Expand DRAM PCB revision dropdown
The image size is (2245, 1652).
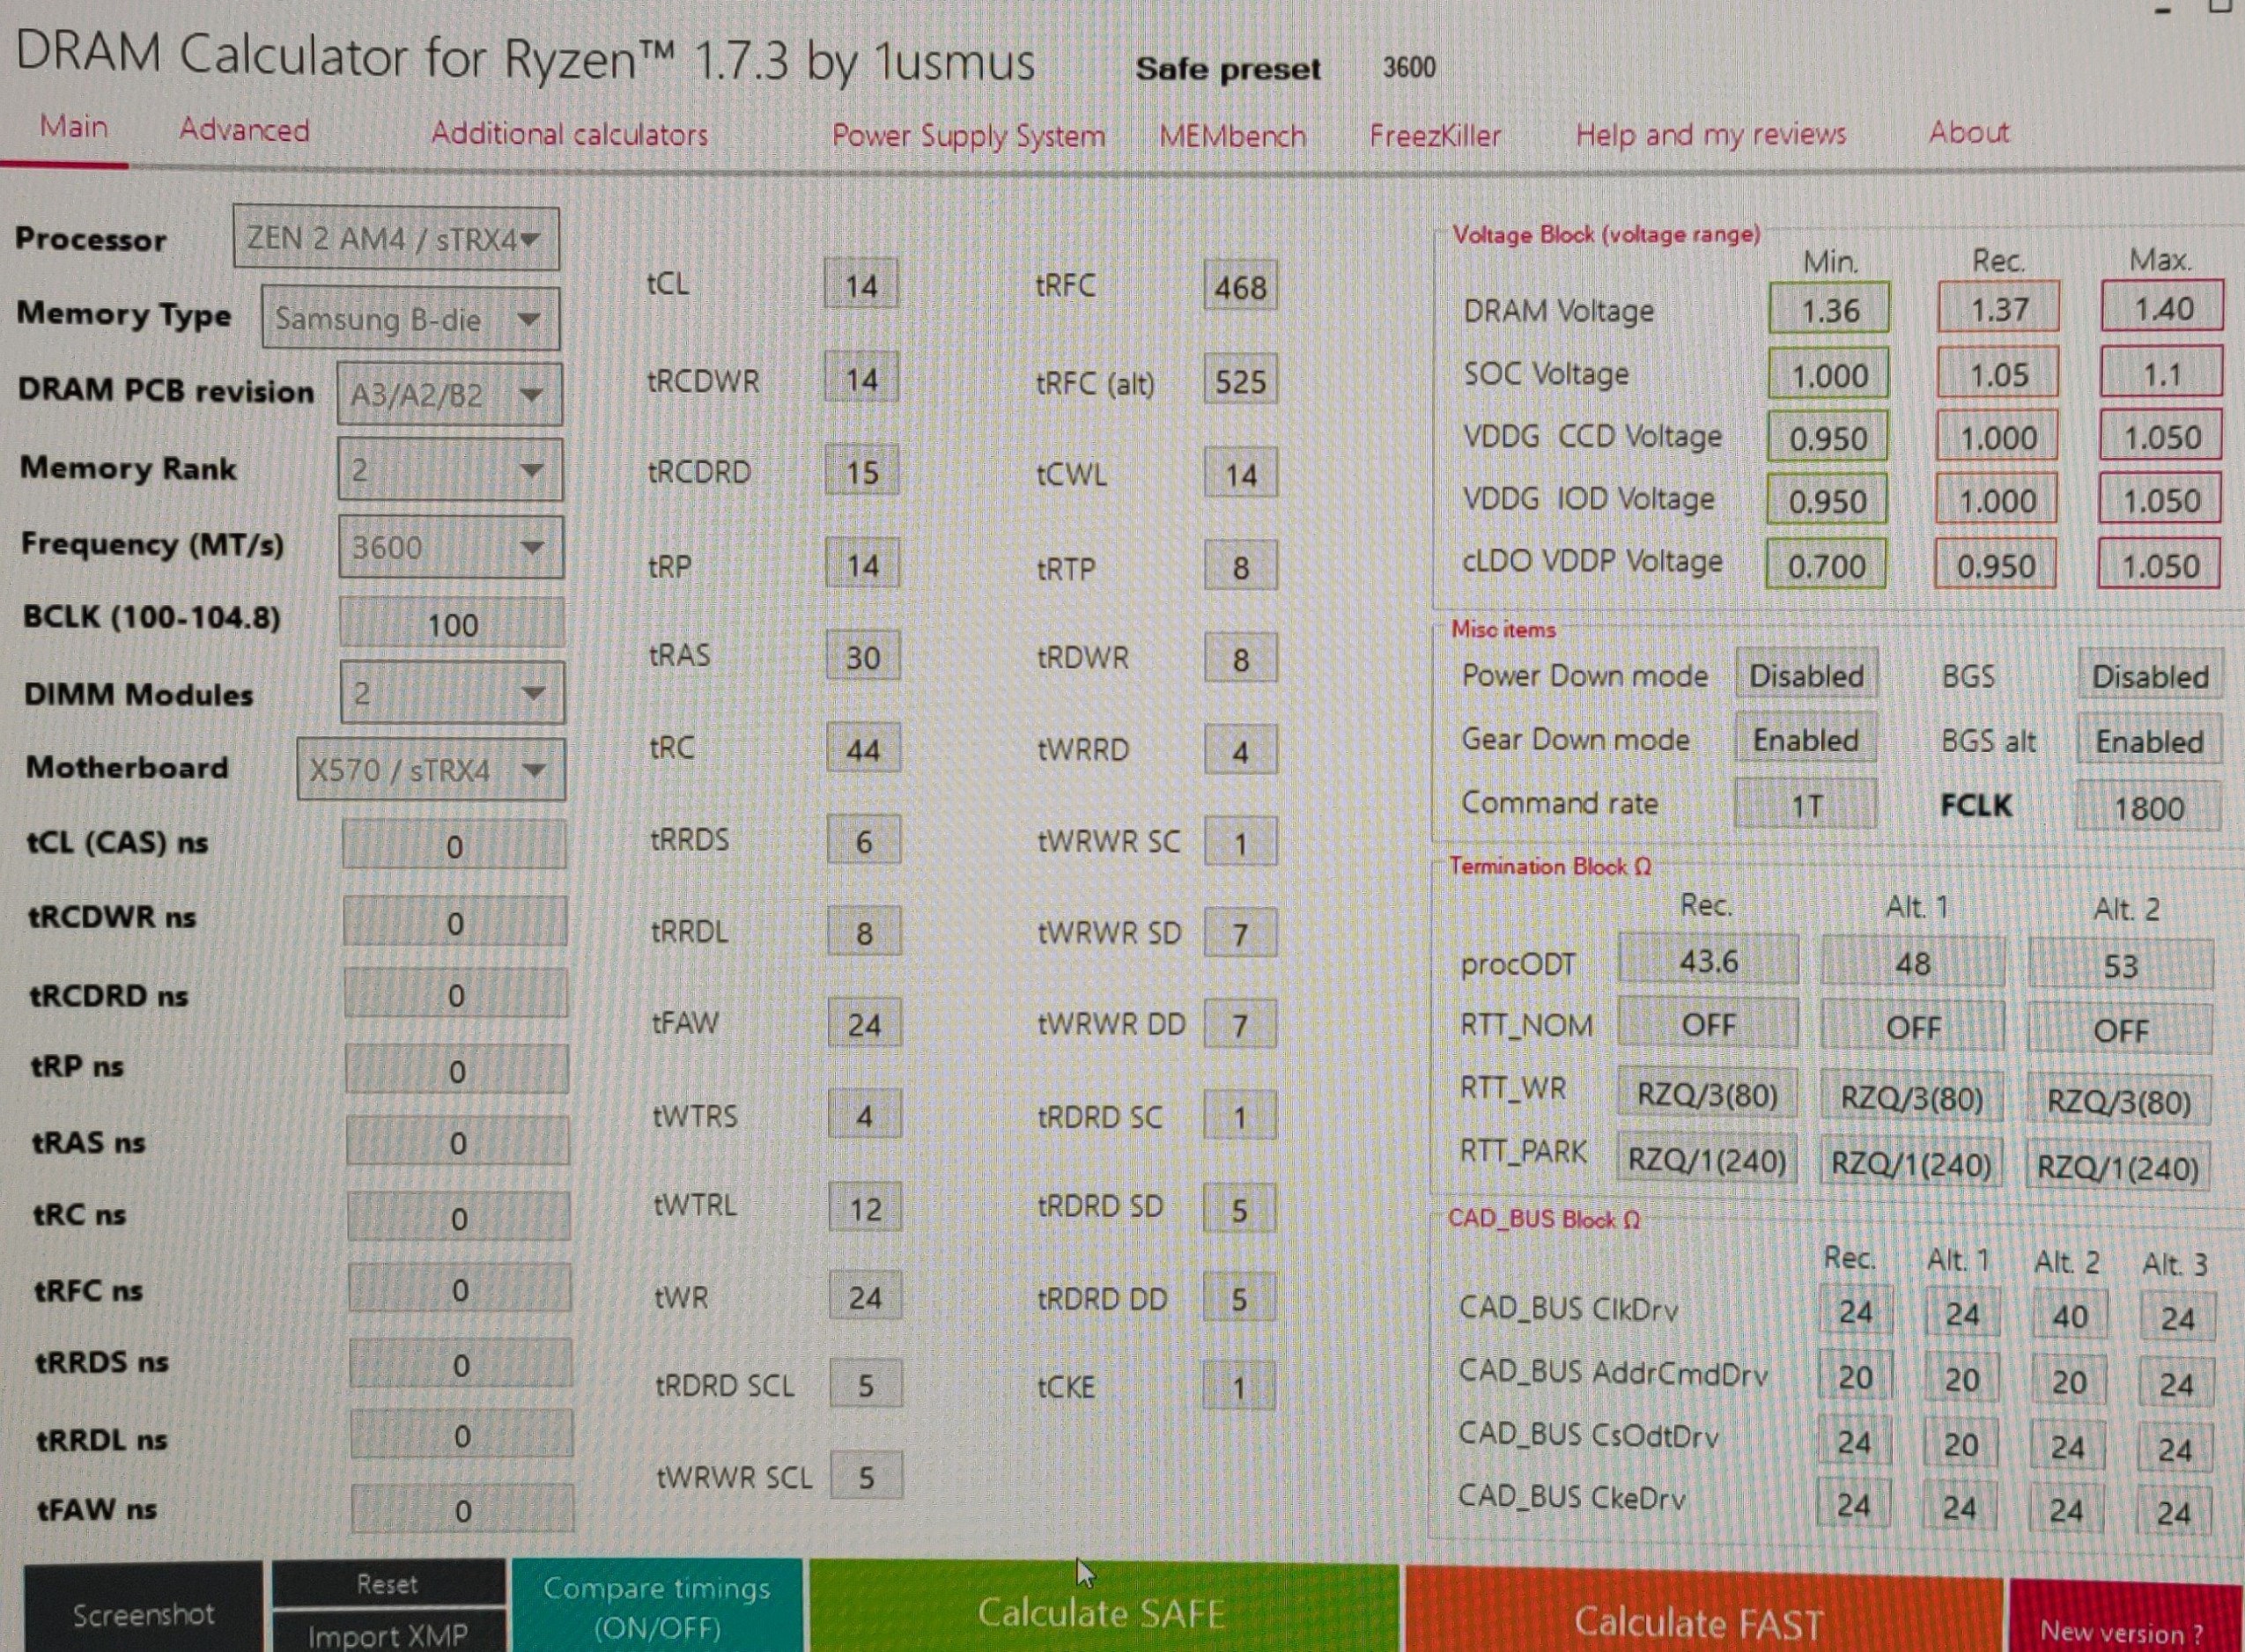449,393
